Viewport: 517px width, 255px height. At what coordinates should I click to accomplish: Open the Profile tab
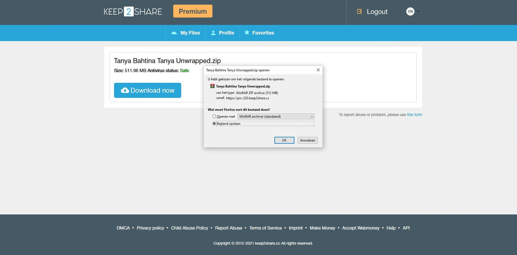point(223,33)
